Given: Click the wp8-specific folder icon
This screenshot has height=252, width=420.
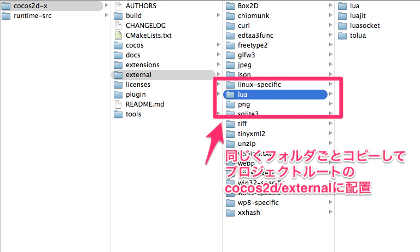Looking at the screenshot, I should [230, 203].
